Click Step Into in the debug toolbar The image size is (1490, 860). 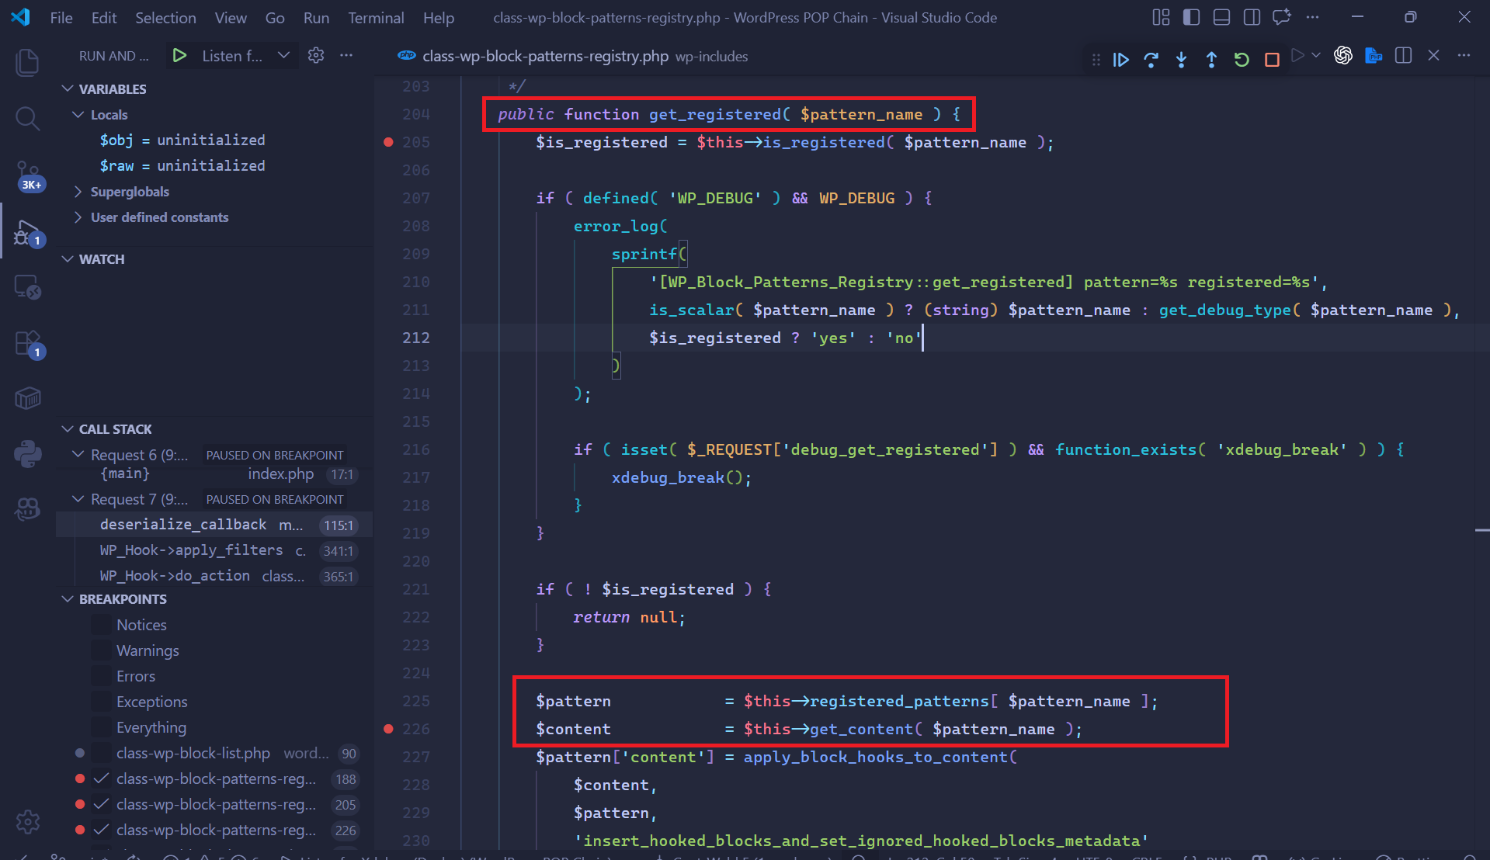(1181, 60)
